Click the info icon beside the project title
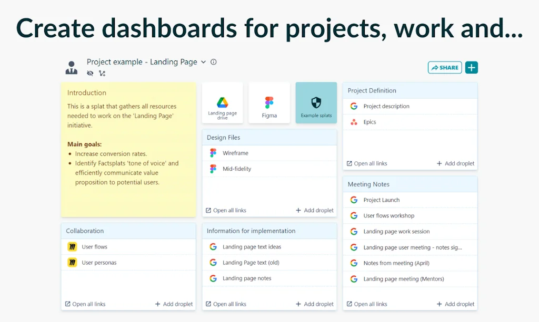Viewport: 539px width, 322px height. [x=214, y=62]
